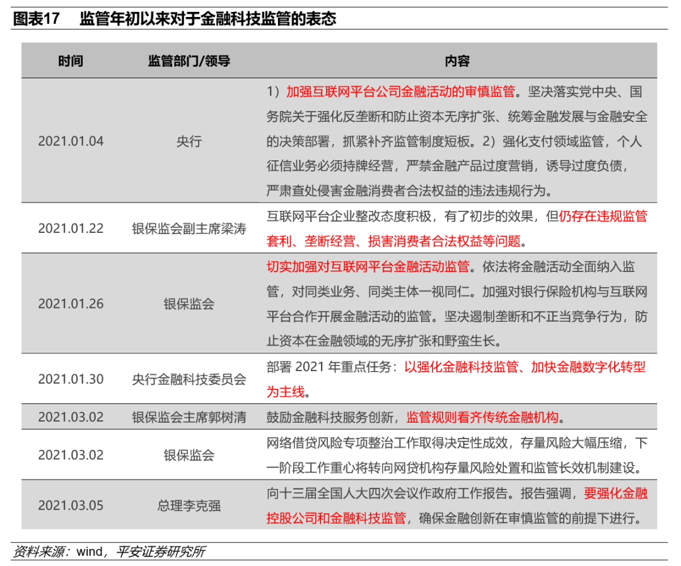The image size is (681, 566).
Task: Click the '央行' department cell
Action: [x=189, y=141]
